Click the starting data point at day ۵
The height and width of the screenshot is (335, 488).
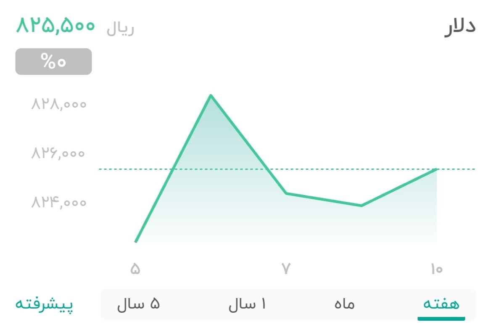136,242
